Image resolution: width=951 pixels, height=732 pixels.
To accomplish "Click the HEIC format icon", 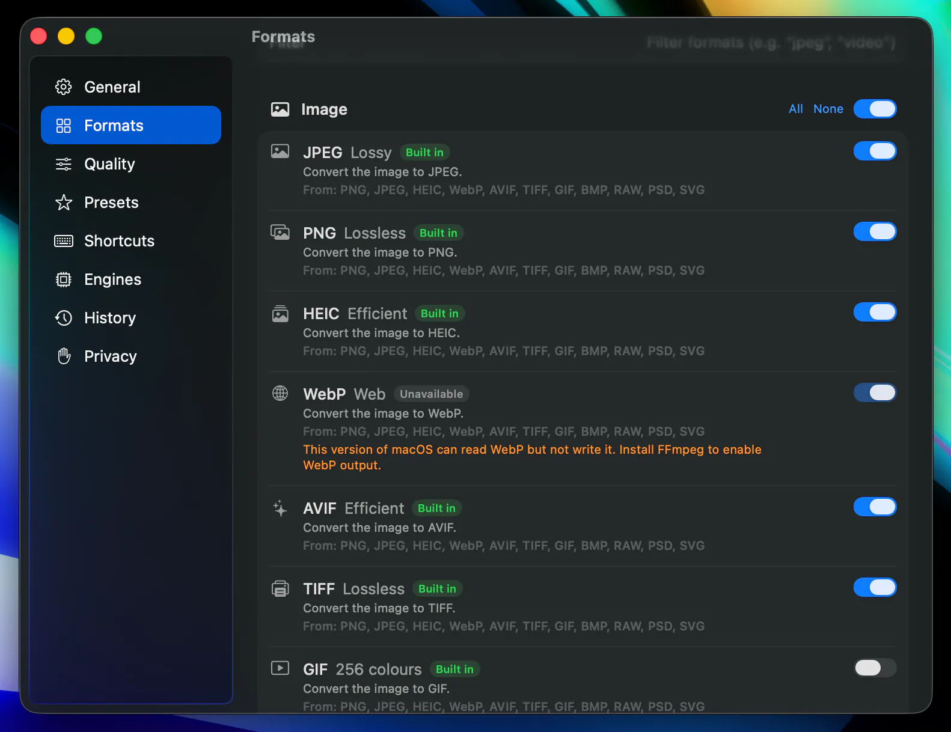I will point(280,313).
